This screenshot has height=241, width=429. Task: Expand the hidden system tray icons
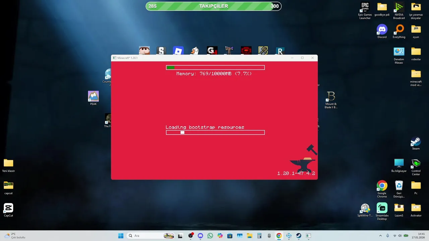[380, 236]
